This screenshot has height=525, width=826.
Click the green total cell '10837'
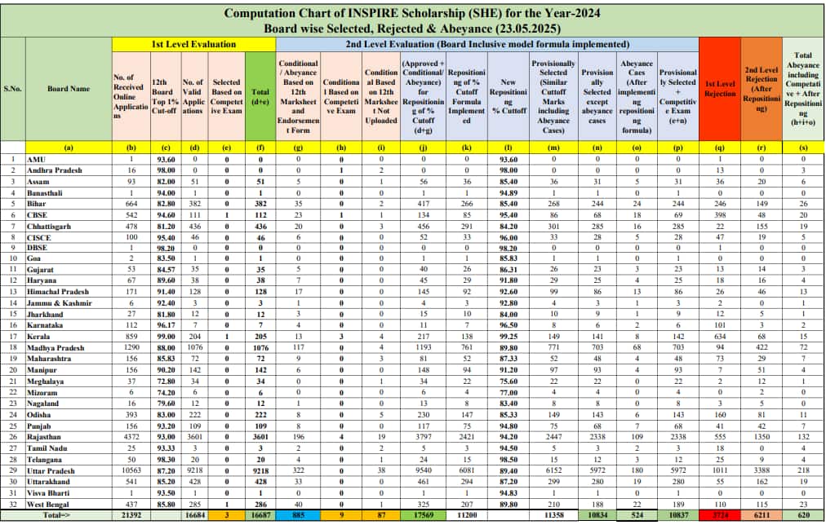(x=678, y=515)
